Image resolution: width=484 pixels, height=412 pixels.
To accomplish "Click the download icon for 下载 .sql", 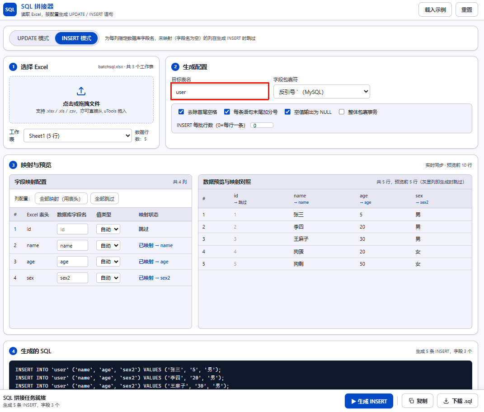I will coord(446,401).
